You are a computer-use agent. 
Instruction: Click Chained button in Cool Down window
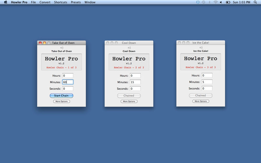click(x=129, y=96)
